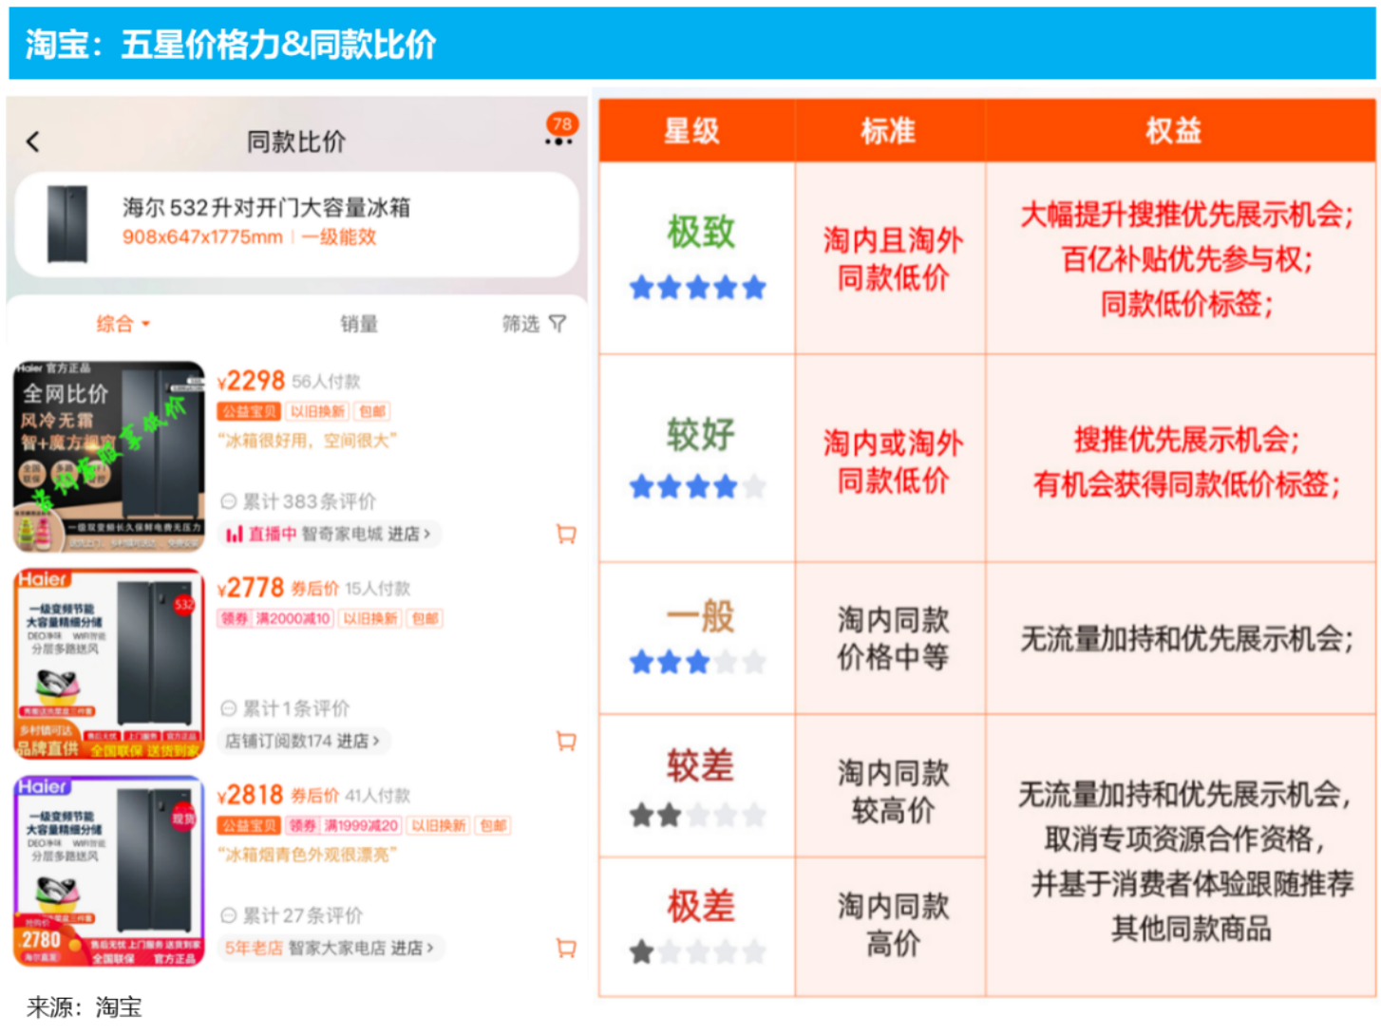Add the ¥2778 fridge to cart
The height and width of the screenshot is (1035, 1381).
click(x=566, y=742)
